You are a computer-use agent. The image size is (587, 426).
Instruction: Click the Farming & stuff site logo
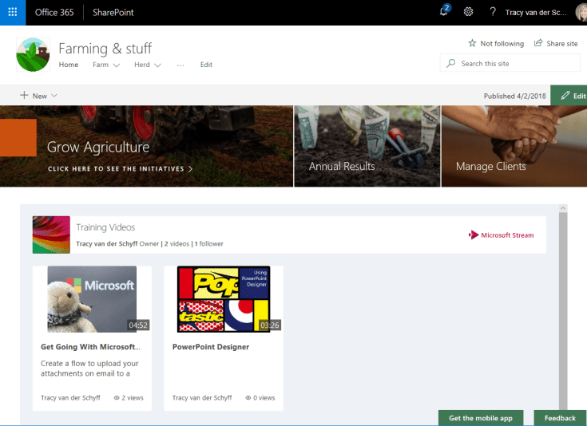pos(33,55)
